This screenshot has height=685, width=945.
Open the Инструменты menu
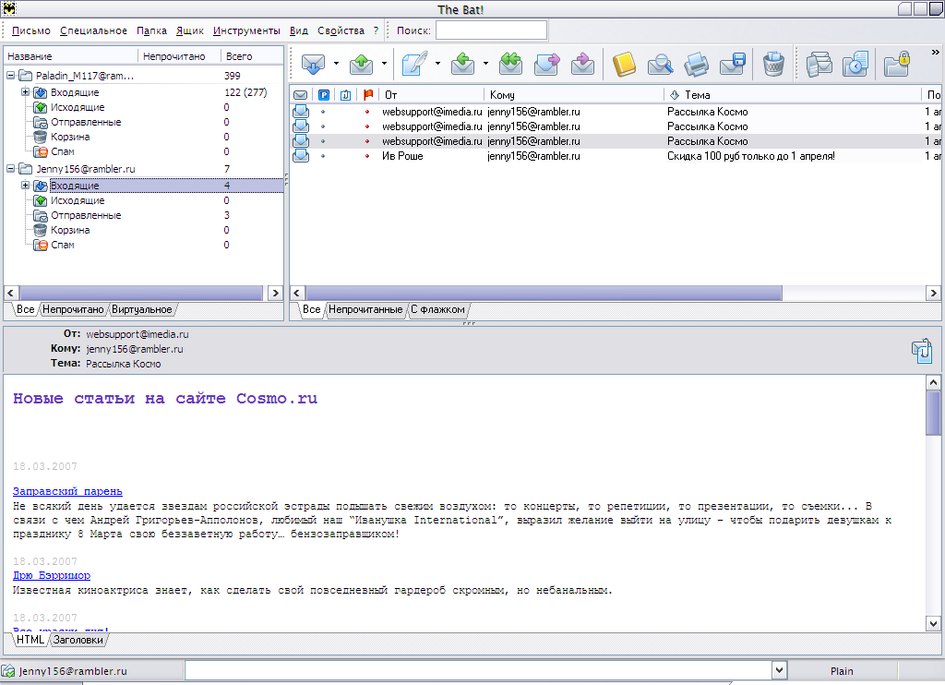246,30
